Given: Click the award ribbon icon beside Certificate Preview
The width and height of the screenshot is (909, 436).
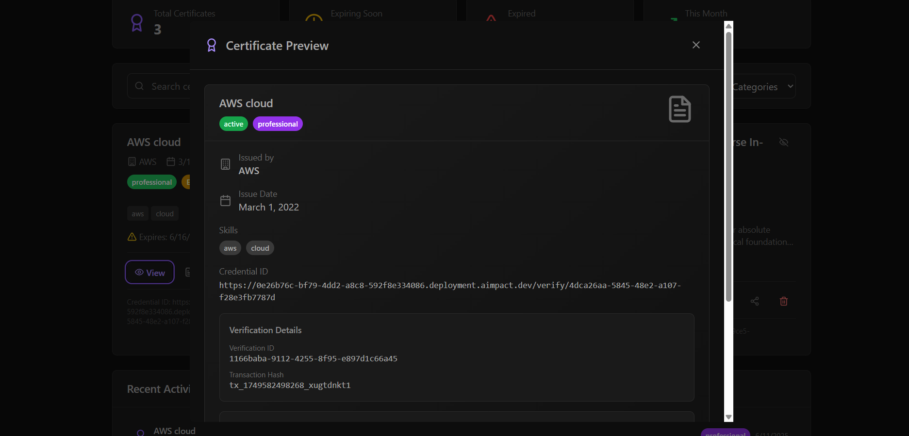Looking at the screenshot, I should click(212, 45).
